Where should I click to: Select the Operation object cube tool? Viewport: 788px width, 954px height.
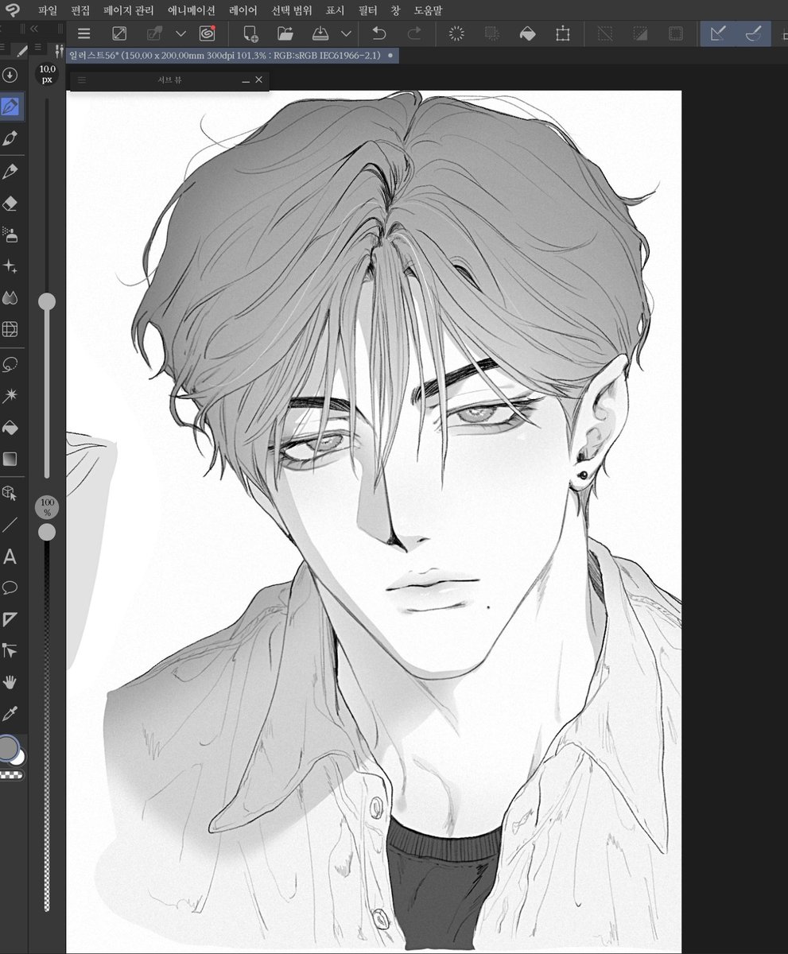pyautogui.click(x=10, y=493)
